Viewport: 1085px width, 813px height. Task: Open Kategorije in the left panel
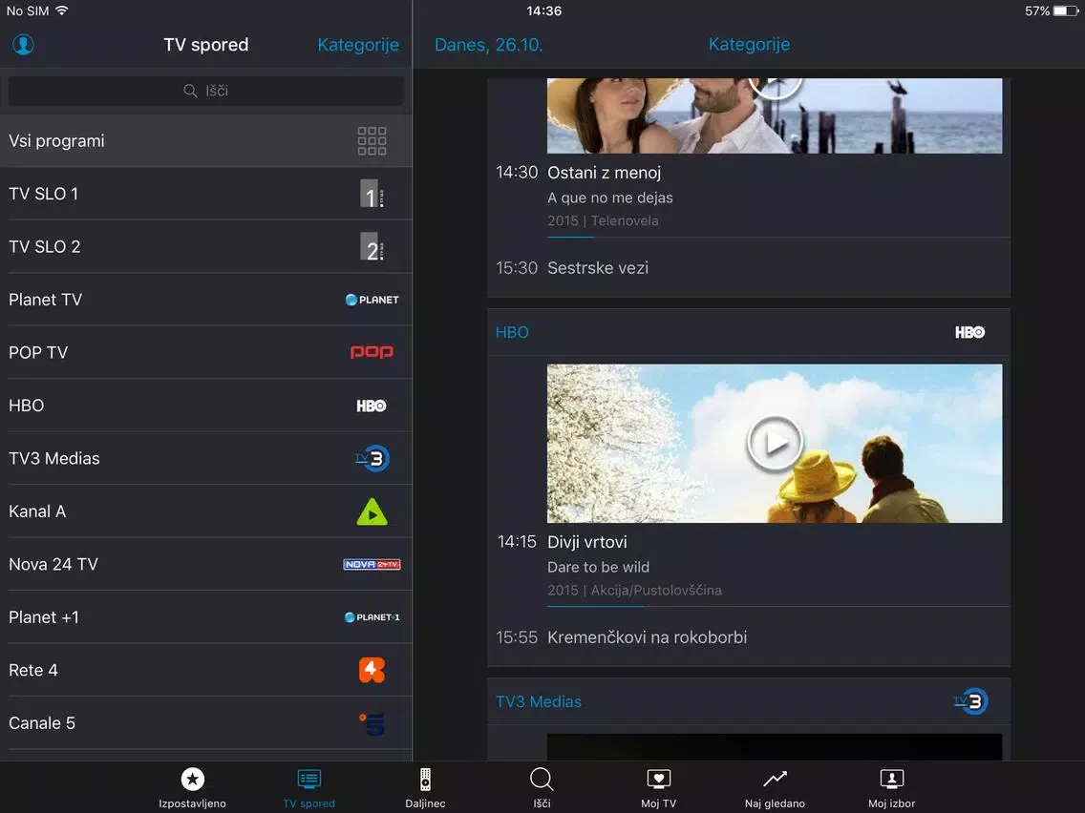358,45
